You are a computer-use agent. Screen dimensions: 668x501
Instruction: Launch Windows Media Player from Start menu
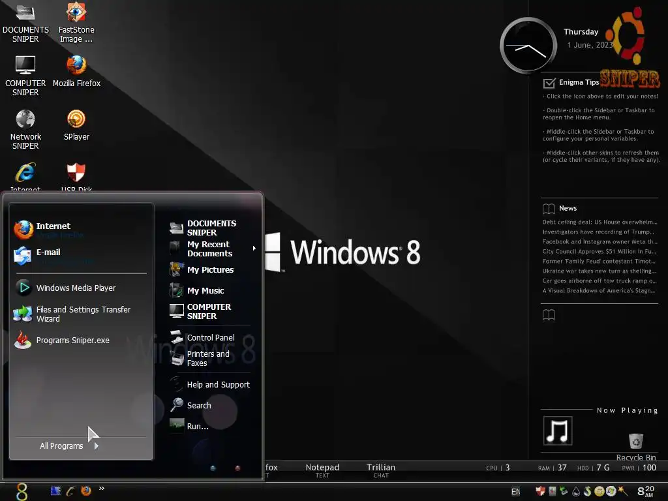tap(65, 288)
